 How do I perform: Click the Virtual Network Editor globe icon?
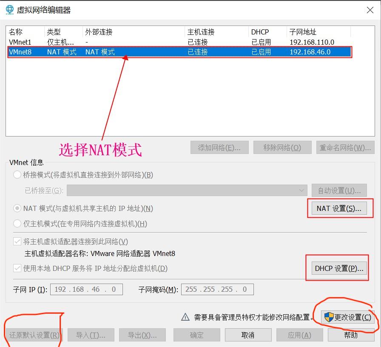(10, 10)
